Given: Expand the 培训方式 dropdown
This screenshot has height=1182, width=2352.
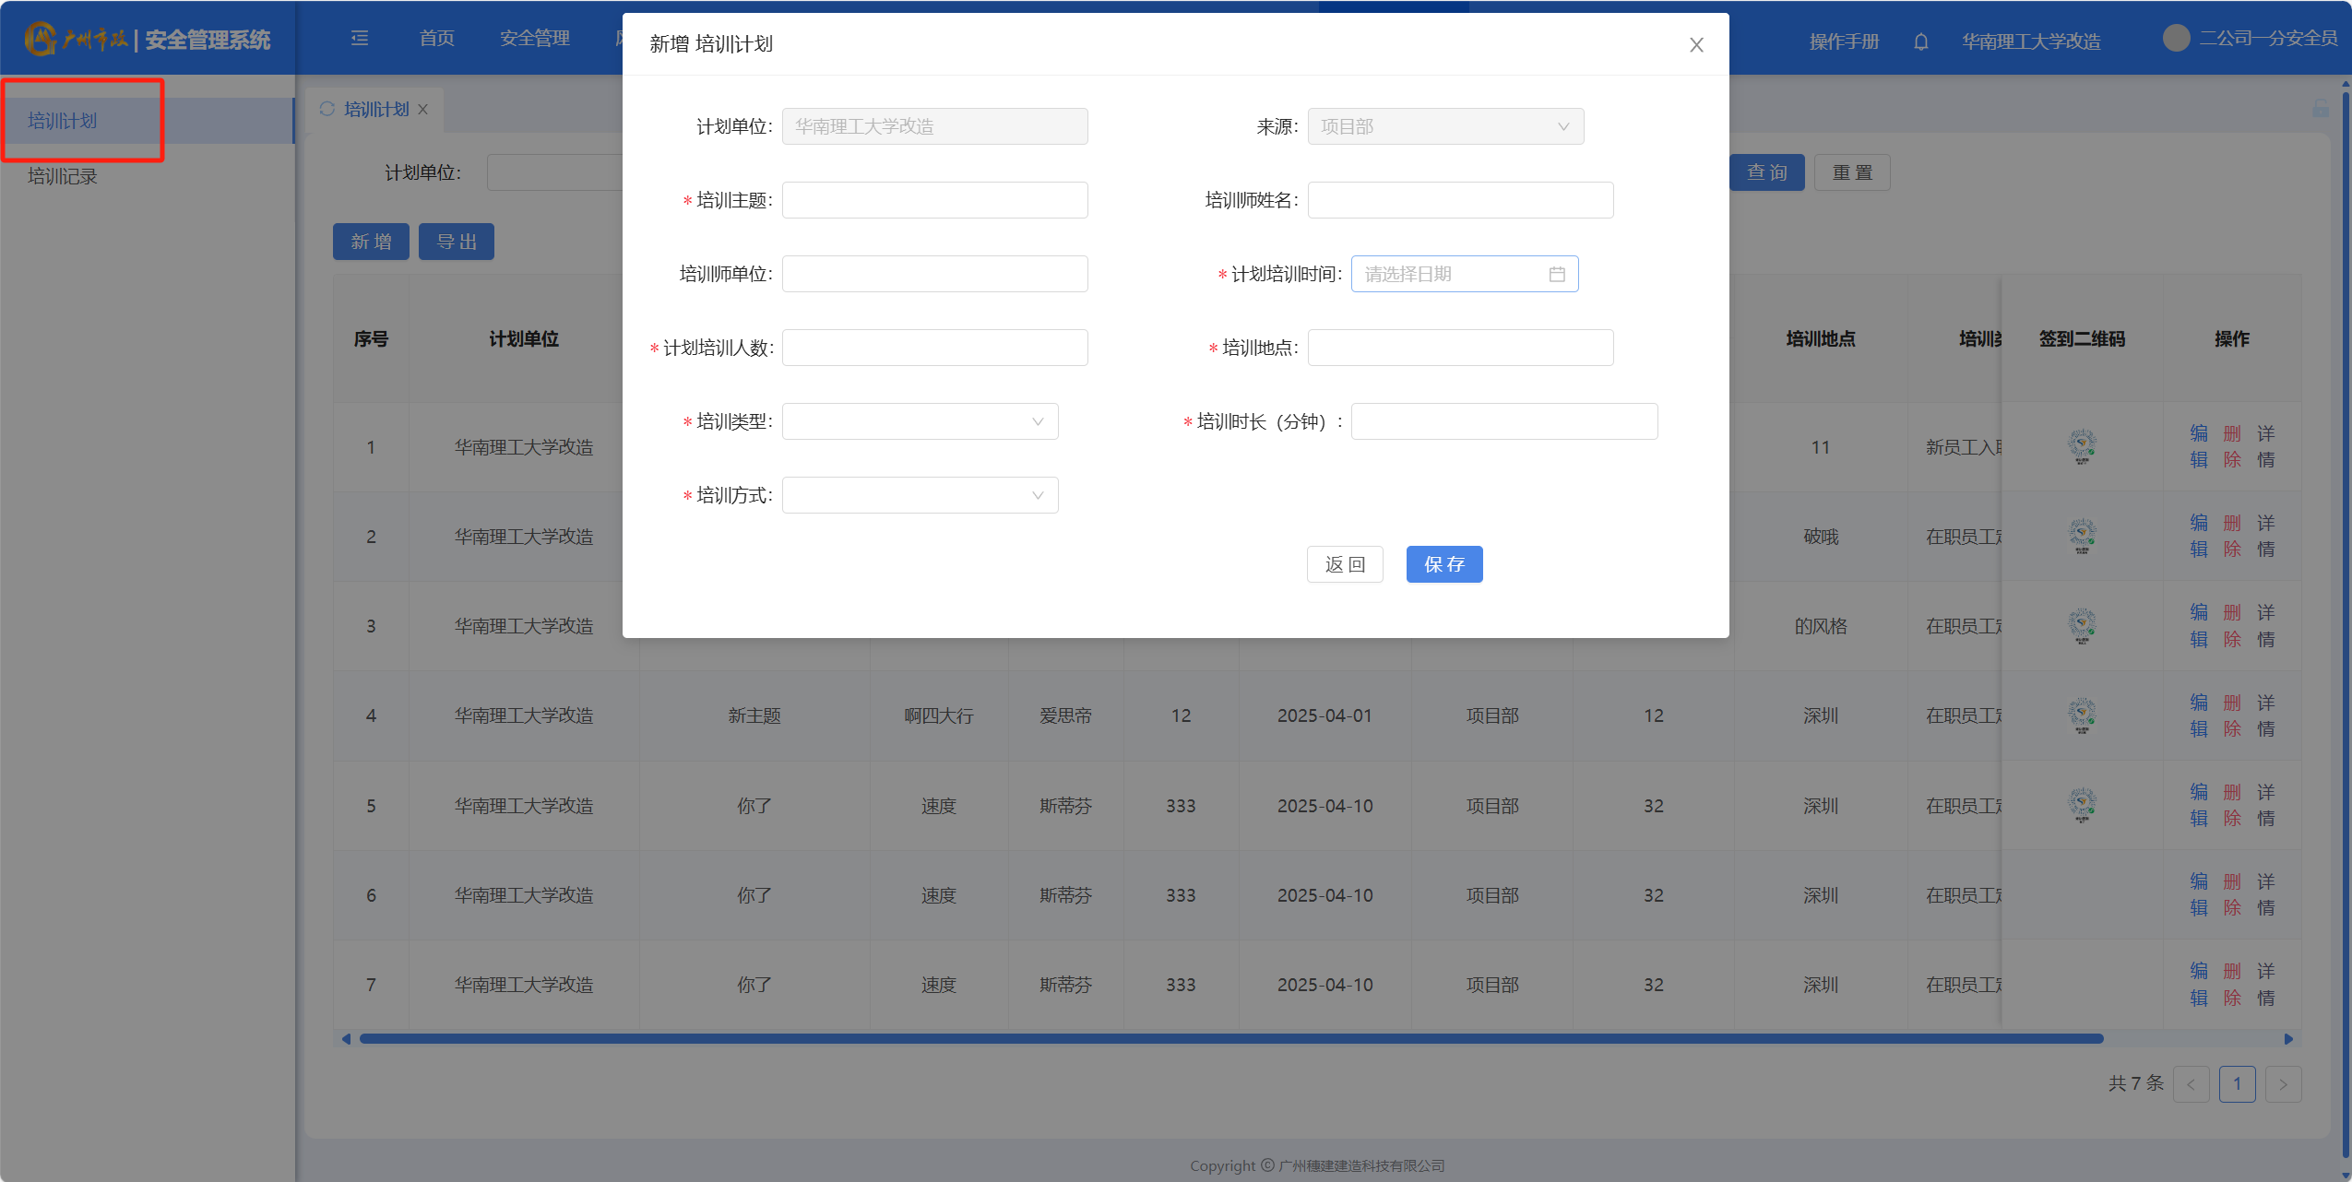Looking at the screenshot, I should pyautogui.click(x=920, y=495).
